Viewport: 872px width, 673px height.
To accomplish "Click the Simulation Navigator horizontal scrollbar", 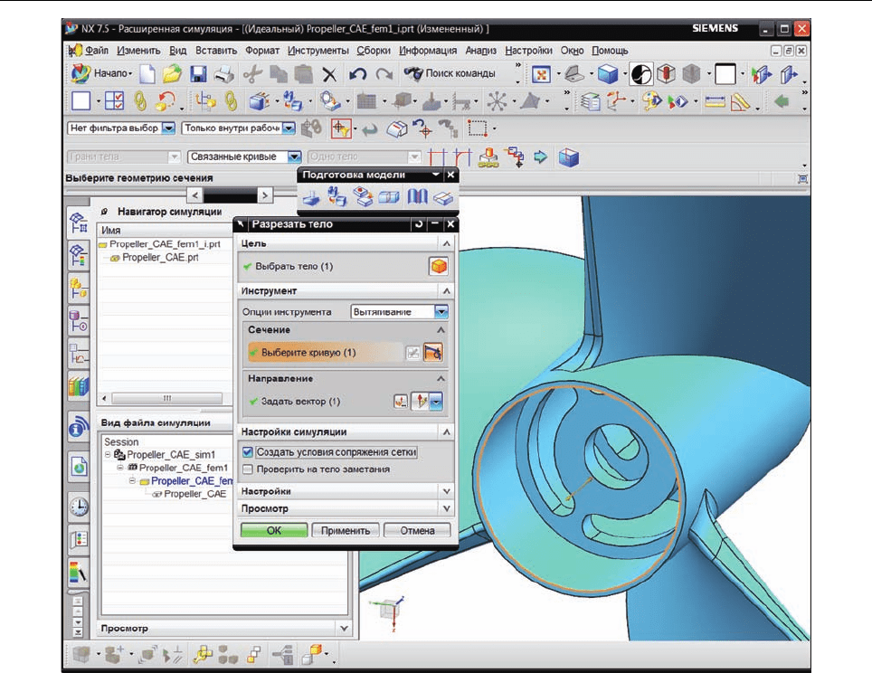I will [166, 398].
